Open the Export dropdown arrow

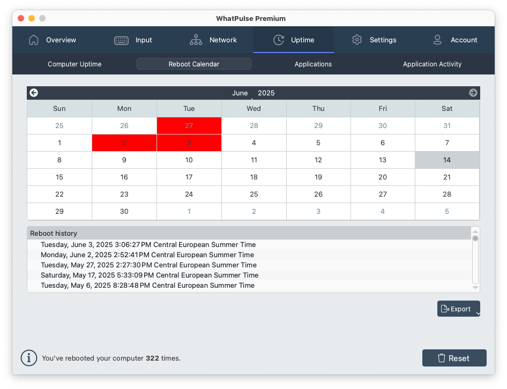click(478, 313)
